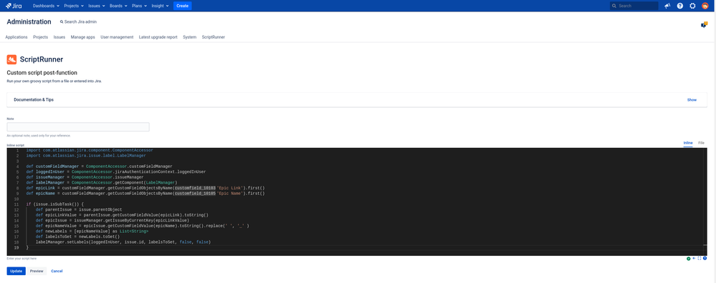The height and width of the screenshot is (283, 716).
Task: Click the 'labelManager.setLabels' code line
Action: (123, 242)
